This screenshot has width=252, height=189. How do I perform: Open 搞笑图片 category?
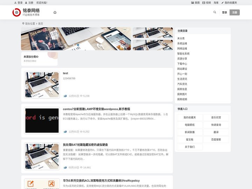pos(182,94)
